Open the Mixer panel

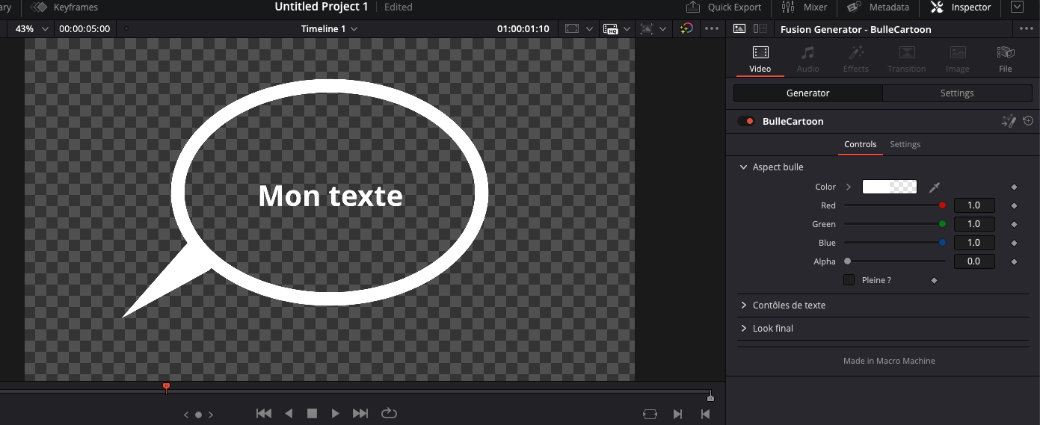(804, 7)
